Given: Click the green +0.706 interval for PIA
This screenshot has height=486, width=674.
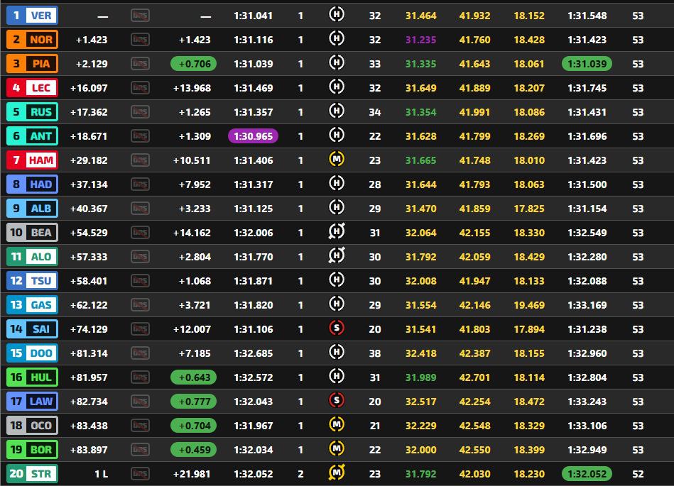Looking at the screenshot, I should 193,64.
